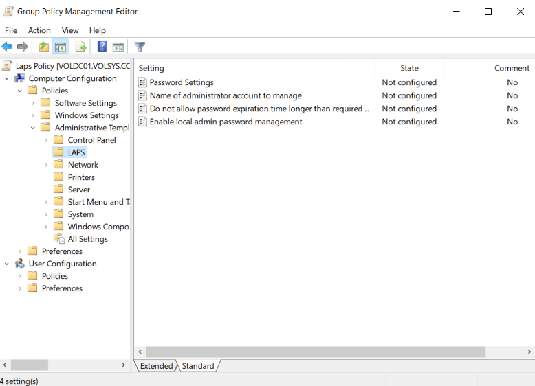Click the settings list horizontal scrollbar
This screenshot has height=386, width=535.
[316, 352]
